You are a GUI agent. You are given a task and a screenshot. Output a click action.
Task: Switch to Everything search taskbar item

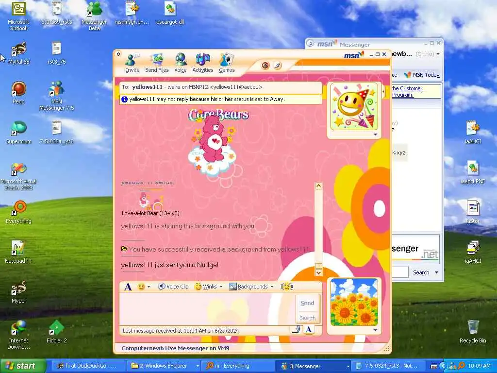coord(238,366)
